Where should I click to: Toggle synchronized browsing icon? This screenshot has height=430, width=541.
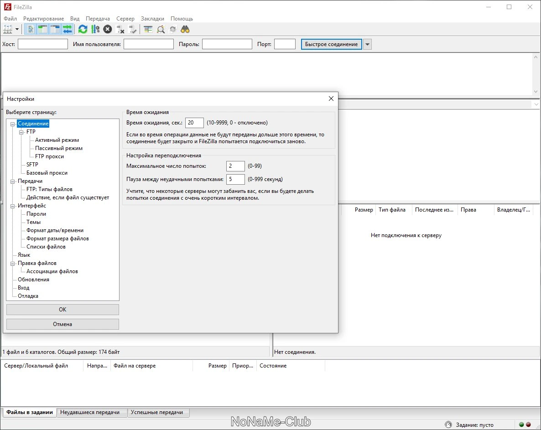tap(173, 30)
